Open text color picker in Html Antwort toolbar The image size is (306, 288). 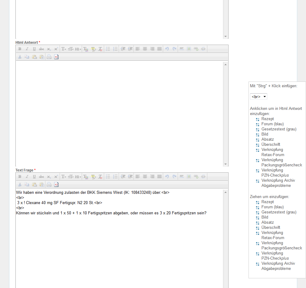click(x=86, y=49)
